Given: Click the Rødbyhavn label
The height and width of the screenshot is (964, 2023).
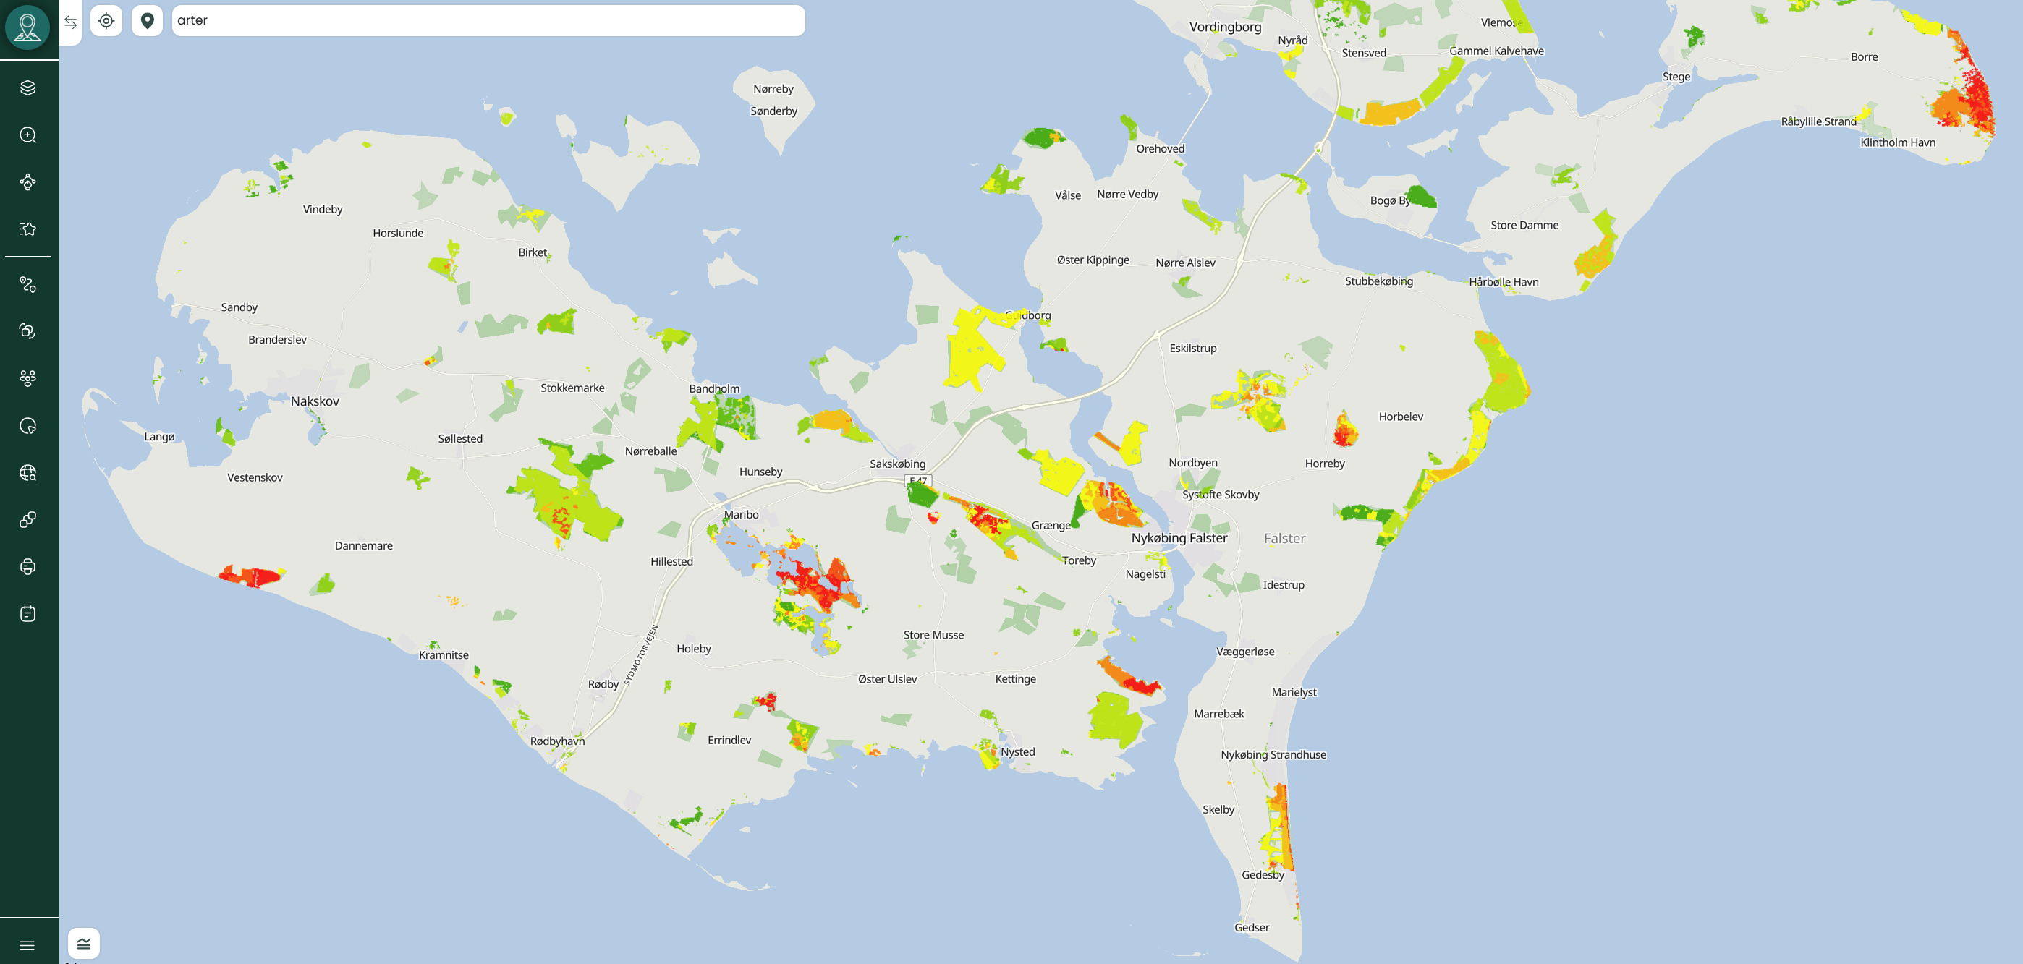Looking at the screenshot, I should point(558,741).
